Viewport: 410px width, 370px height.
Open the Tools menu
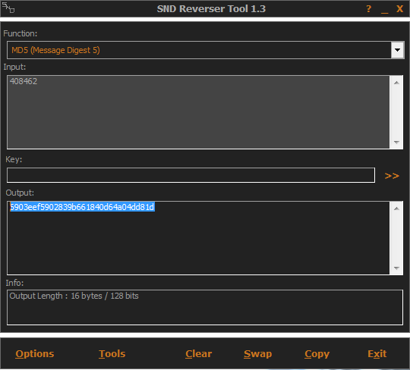point(112,354)
